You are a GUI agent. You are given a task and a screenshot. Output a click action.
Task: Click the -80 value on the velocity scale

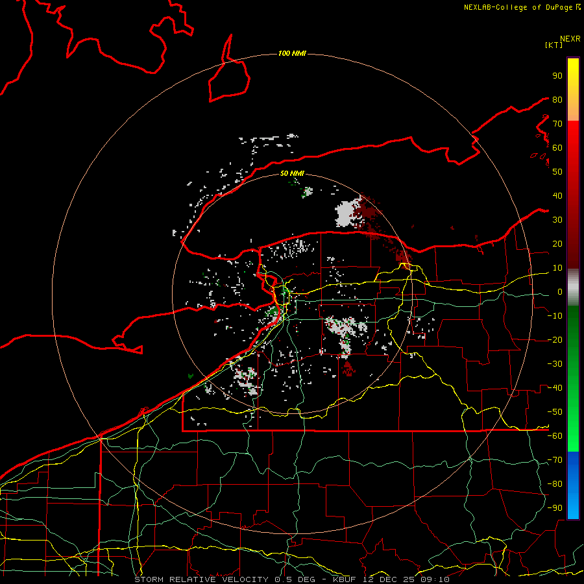555,484
